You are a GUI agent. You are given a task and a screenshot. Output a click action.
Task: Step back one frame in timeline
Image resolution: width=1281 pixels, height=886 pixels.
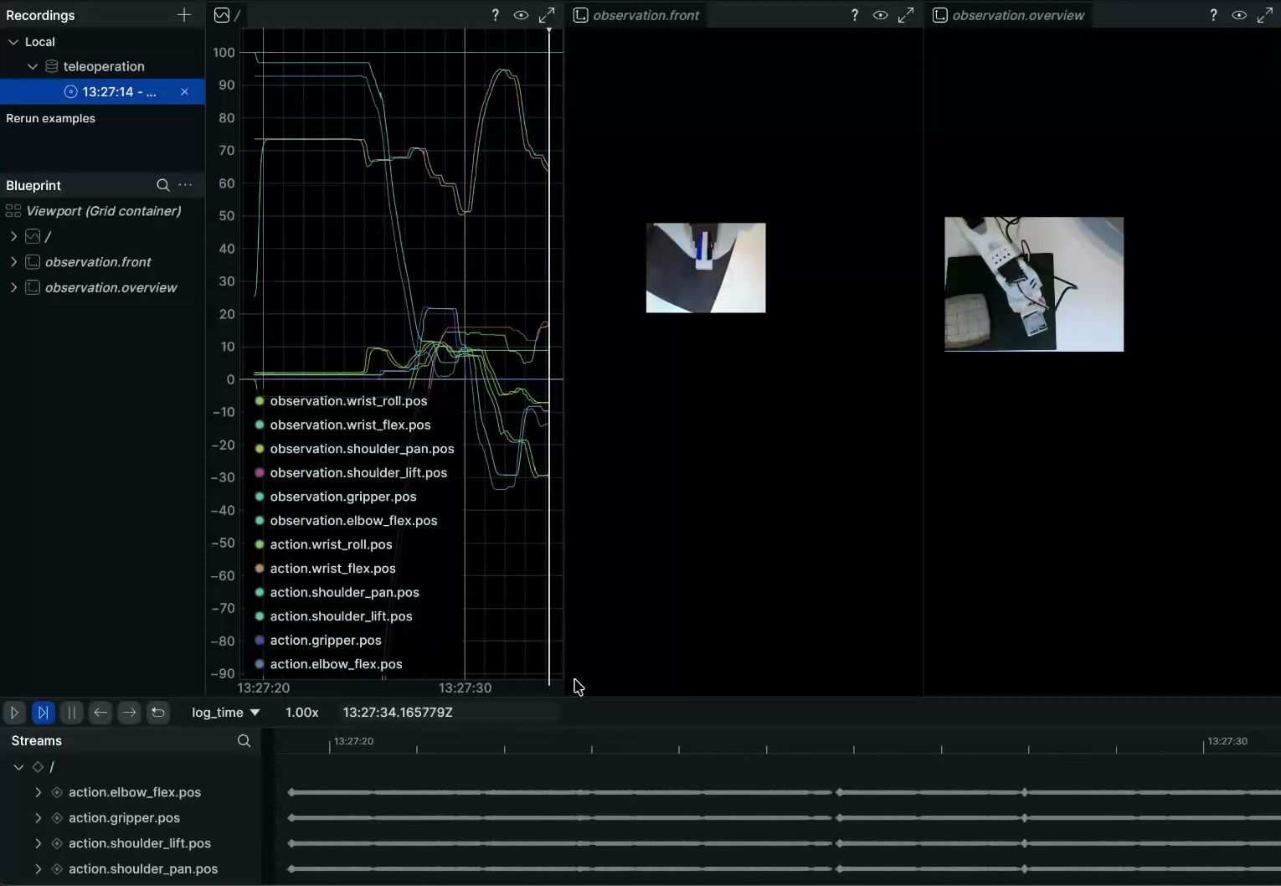coord(100,713)
